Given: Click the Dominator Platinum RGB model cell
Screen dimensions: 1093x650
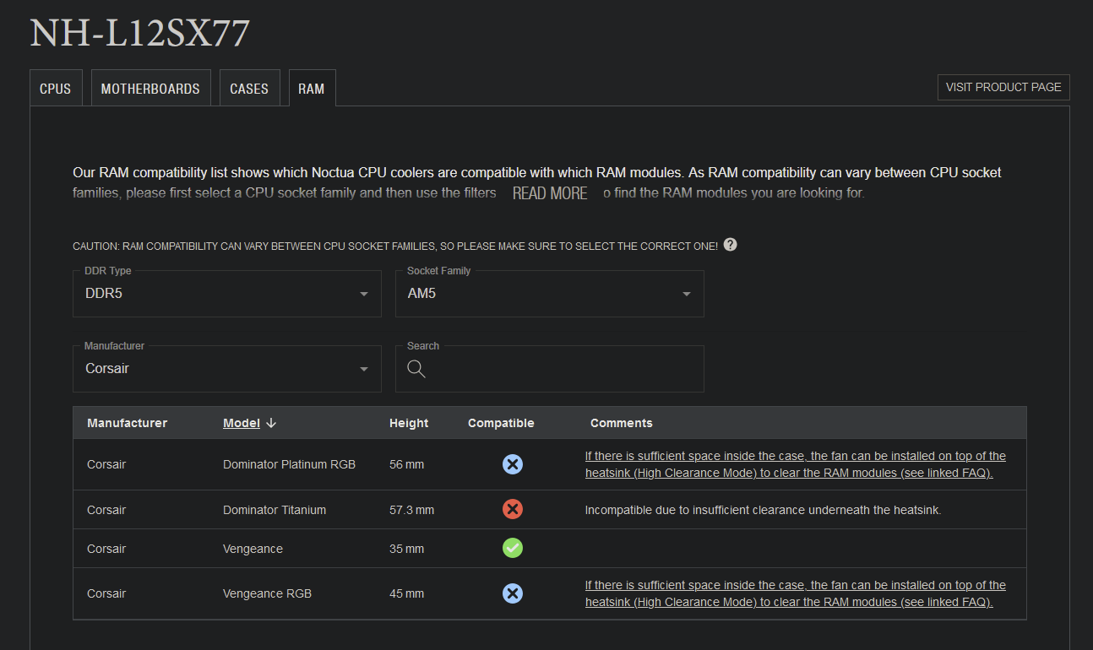Looking at the screenshot, I should pos(290,464).
